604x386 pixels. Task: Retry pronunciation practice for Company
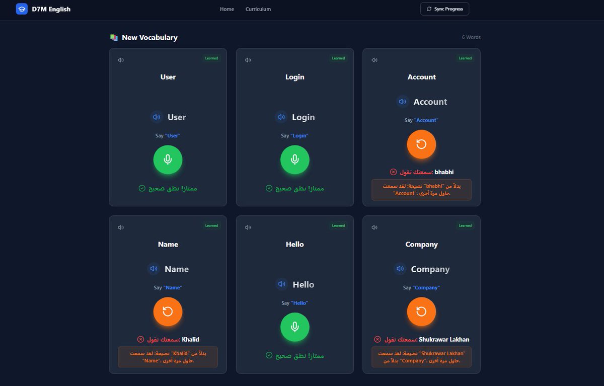coord(421,312)
